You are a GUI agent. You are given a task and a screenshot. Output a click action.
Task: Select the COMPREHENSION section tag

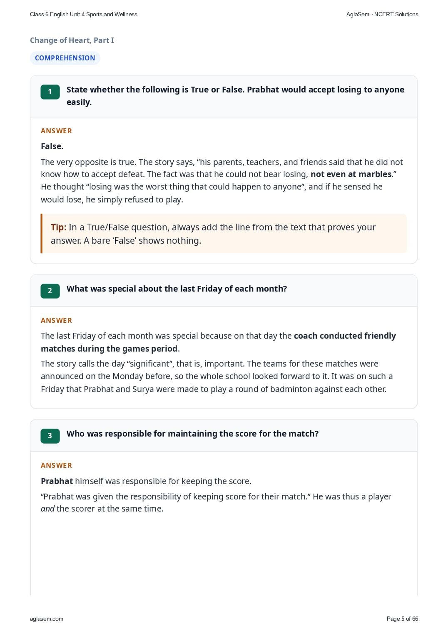point(65,58)
